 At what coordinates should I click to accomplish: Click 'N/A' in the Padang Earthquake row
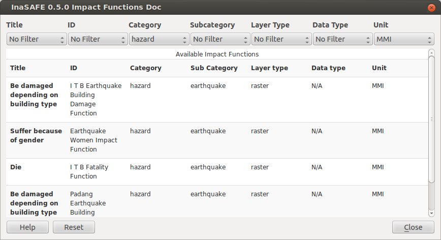[317, 194]
